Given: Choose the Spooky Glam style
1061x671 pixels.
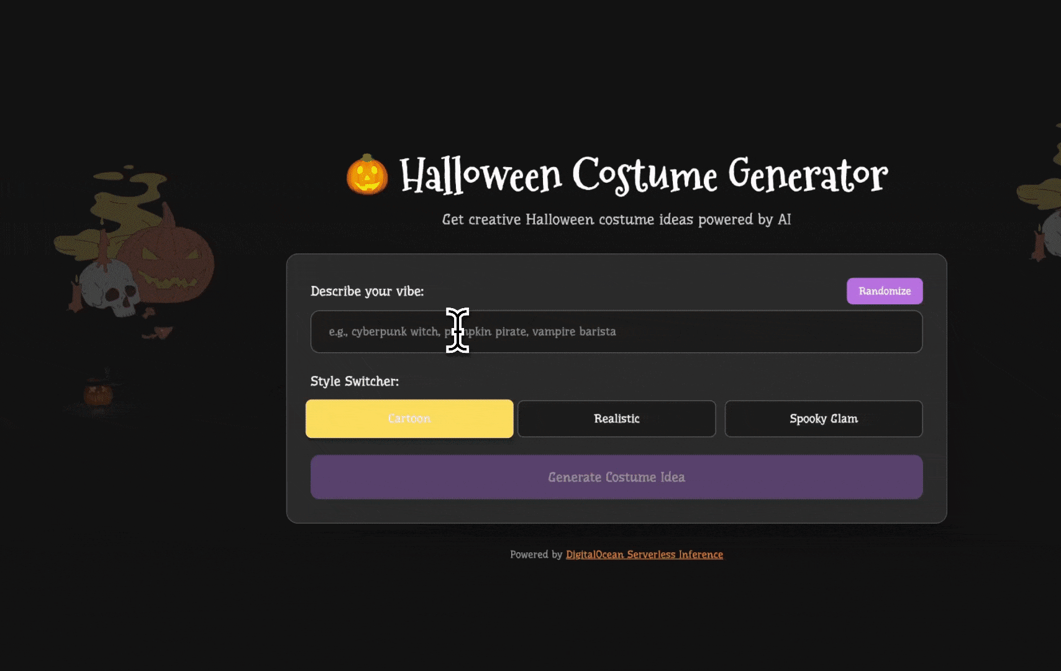Looking at the screenshot, I should coord(823,419).
